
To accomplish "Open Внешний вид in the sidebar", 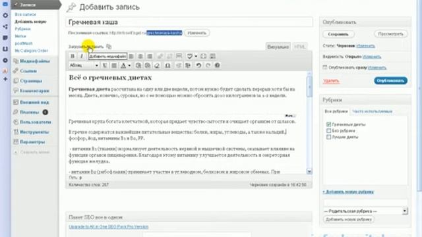I will point(34,103).
